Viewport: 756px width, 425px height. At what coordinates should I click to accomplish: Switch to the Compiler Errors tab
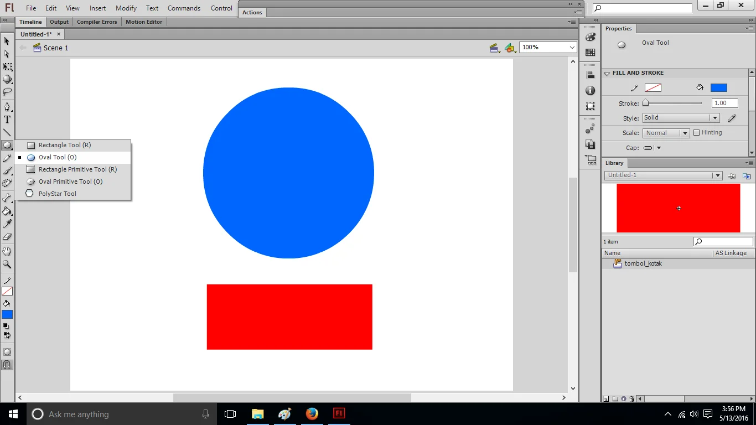click(97, 22)
